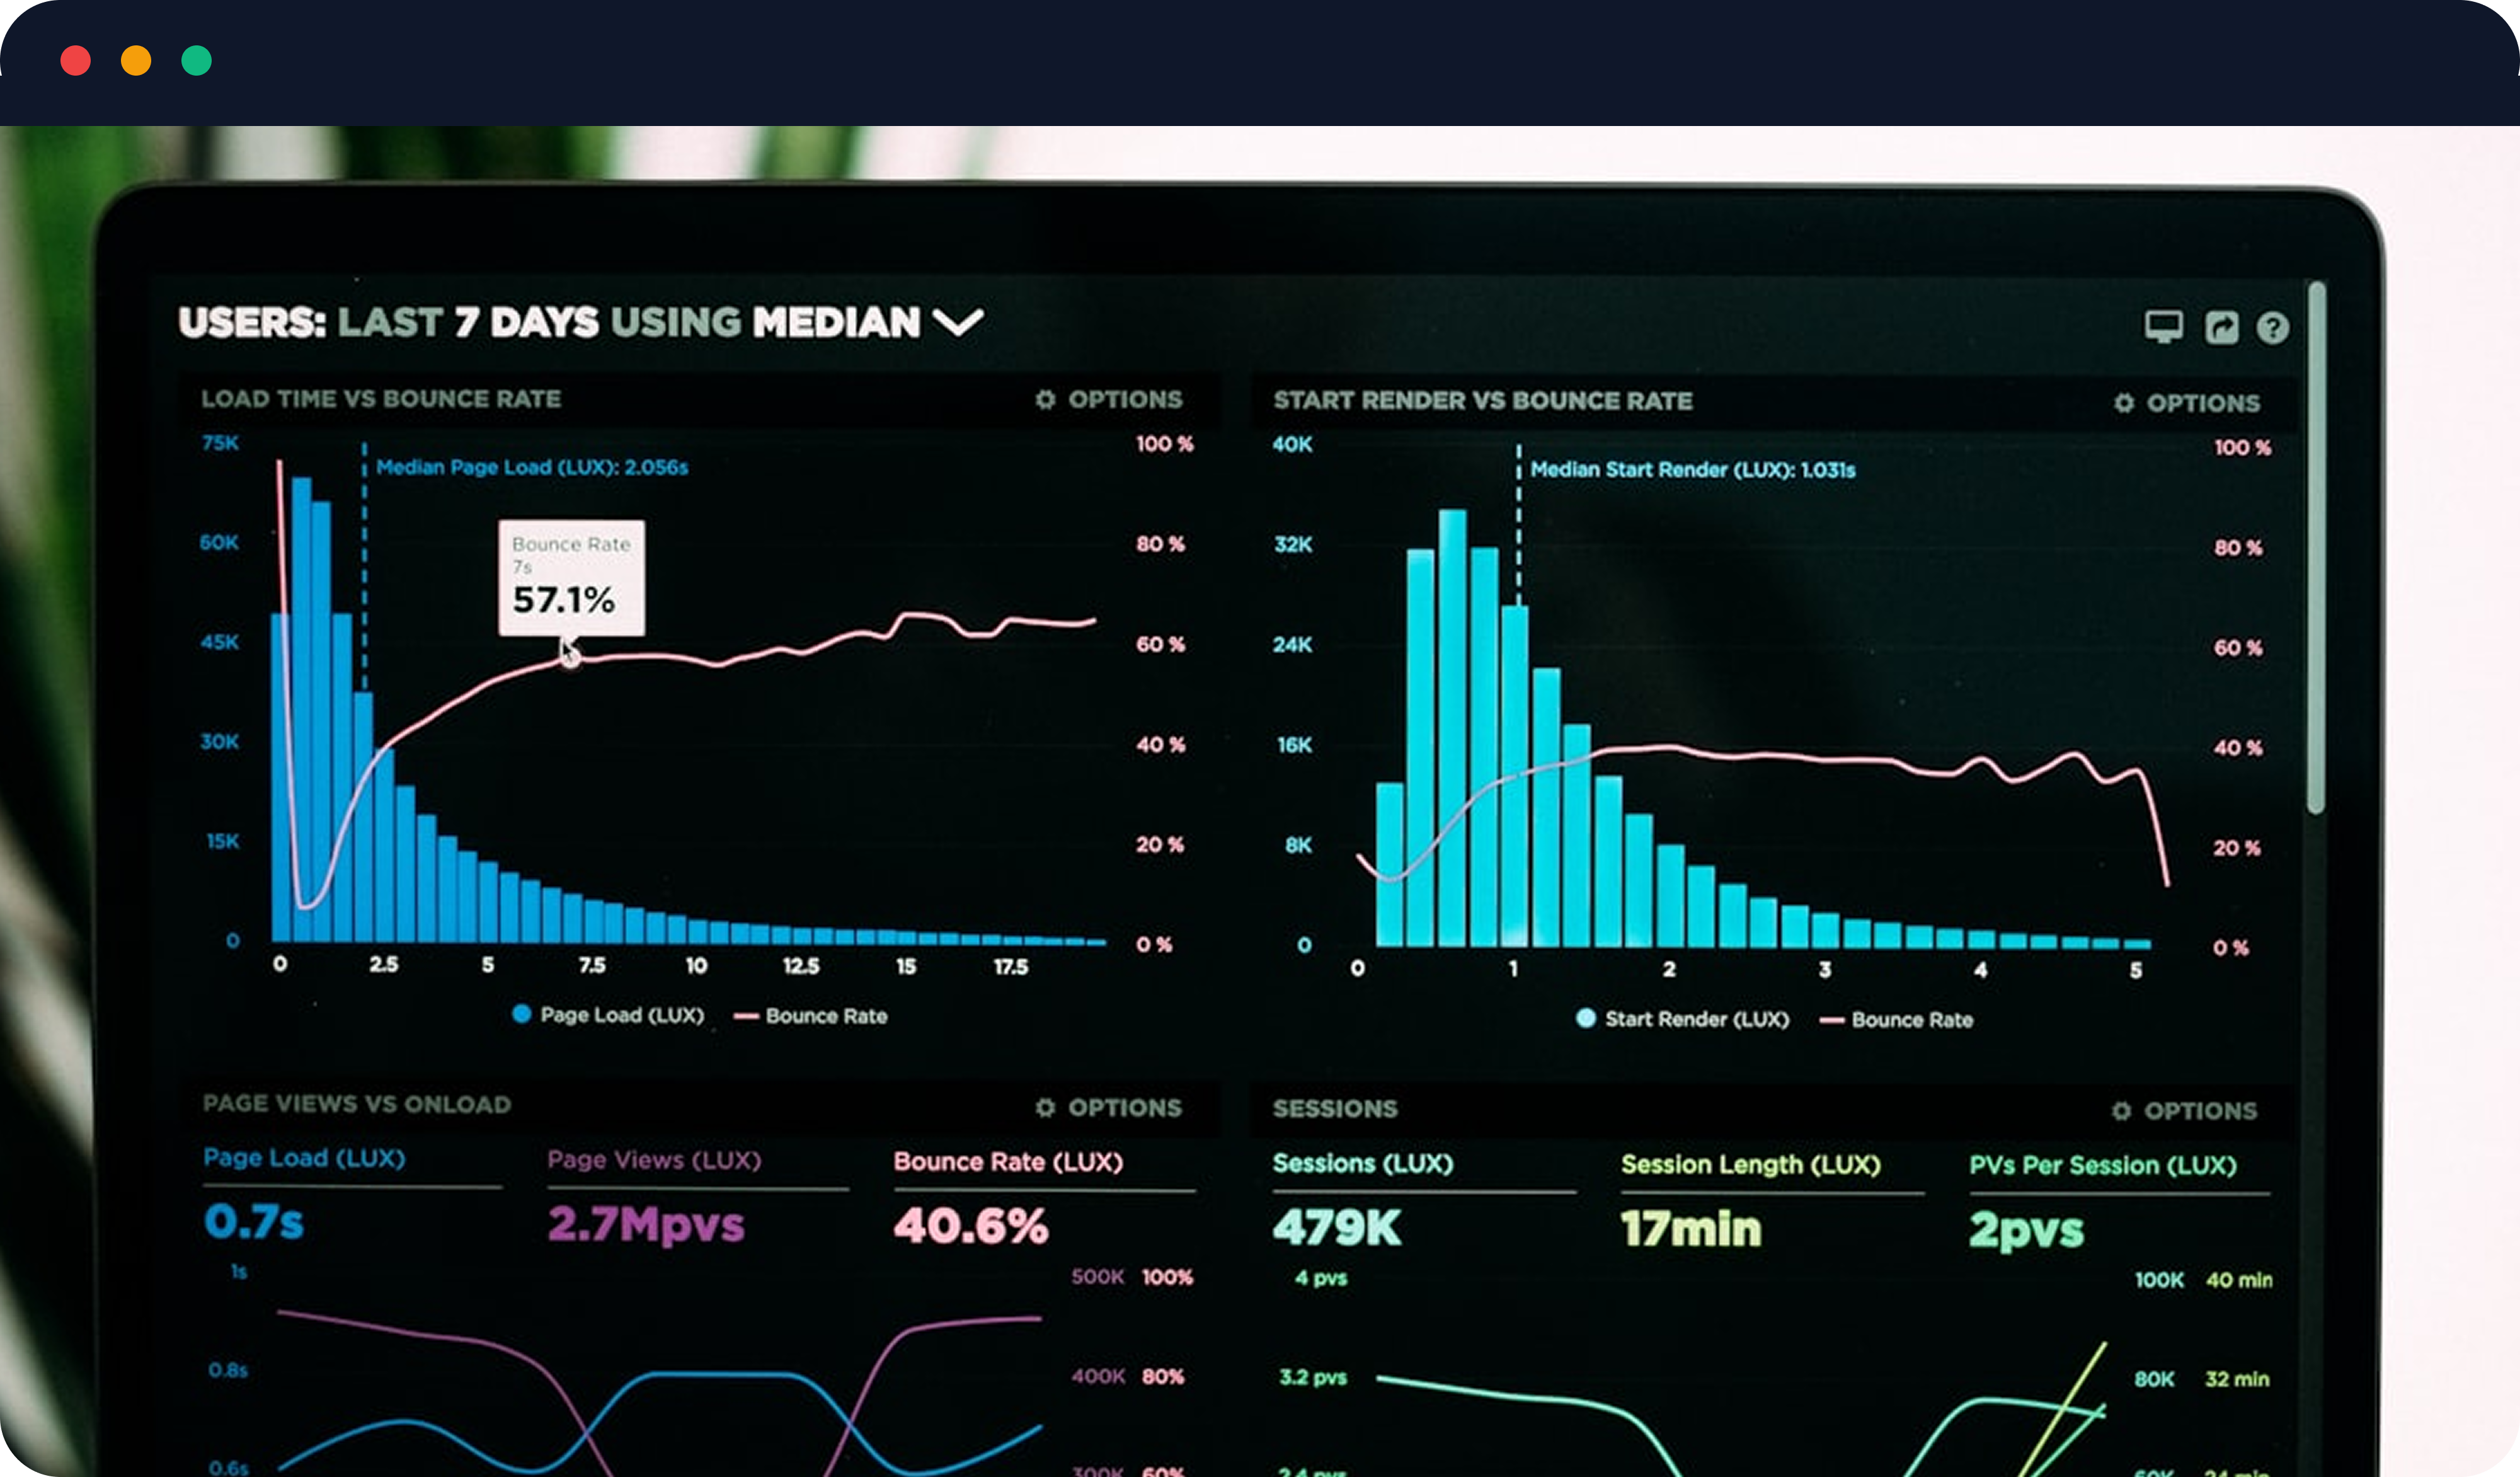Click gear icon in Page Views panel

click(1045, 1107)
